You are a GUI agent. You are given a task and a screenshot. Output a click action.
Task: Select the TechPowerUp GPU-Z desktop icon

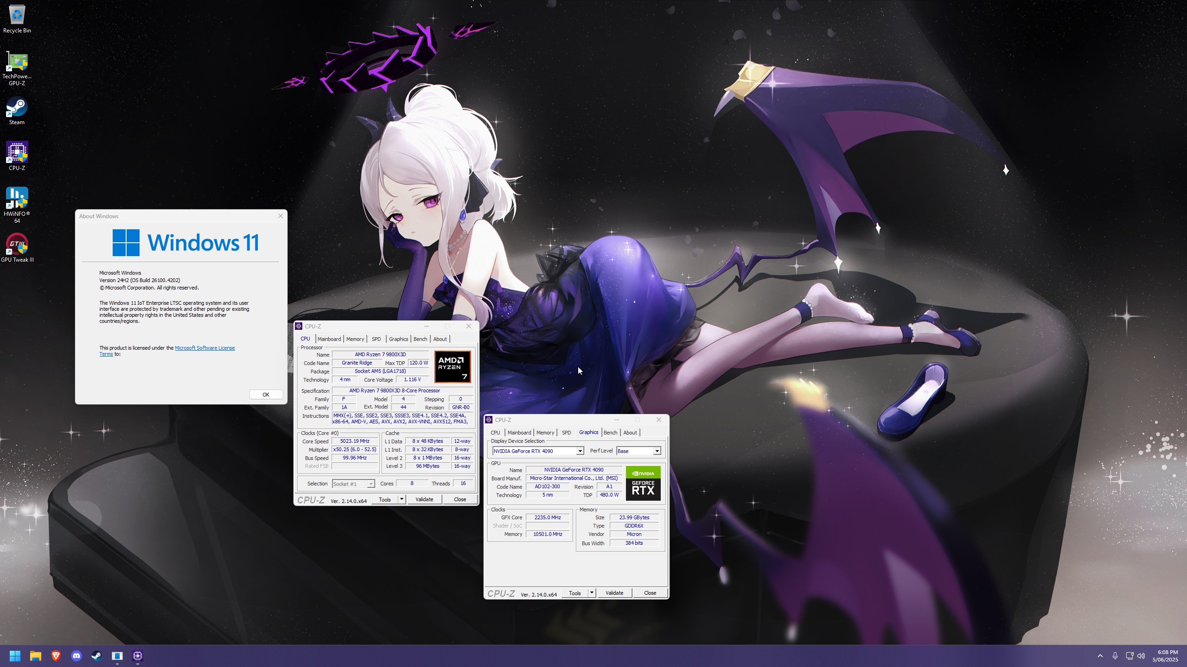17,69
